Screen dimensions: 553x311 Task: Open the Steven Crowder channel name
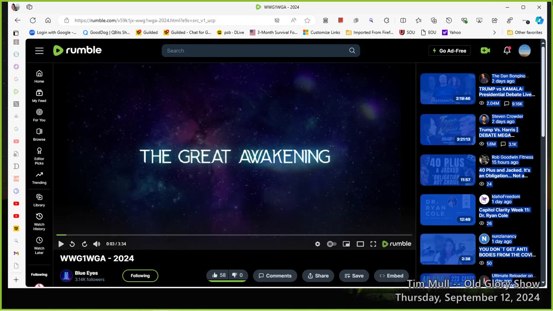pyautogui.click(x=507, y=116)
